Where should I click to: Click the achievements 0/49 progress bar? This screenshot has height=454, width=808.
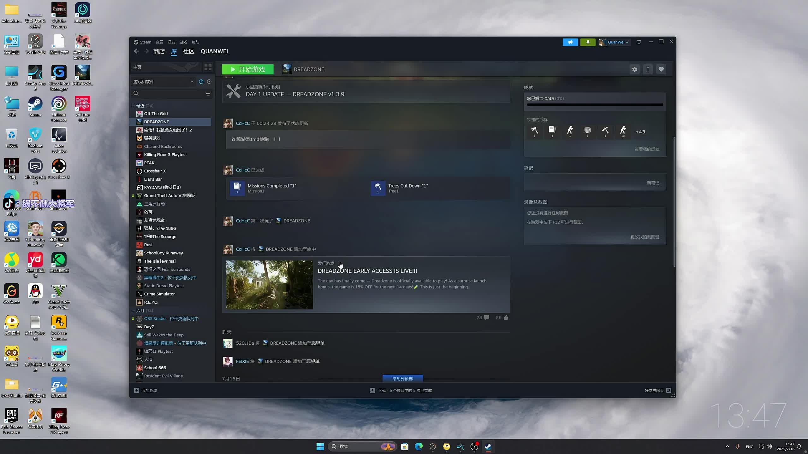click(595, 105)
